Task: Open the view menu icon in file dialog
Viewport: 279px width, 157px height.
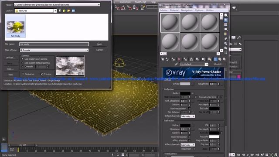Action: (73, 10)
